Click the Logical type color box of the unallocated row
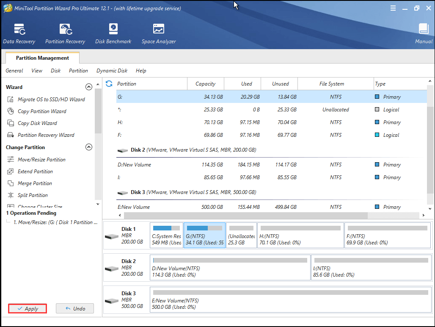435x327 pixels. [377, 109]
